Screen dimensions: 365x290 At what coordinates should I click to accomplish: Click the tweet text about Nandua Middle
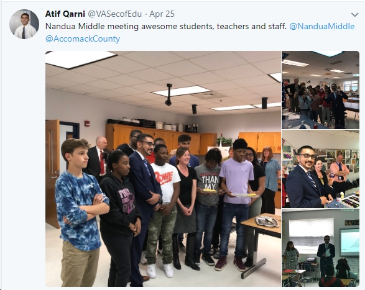[x=166, y=26]
